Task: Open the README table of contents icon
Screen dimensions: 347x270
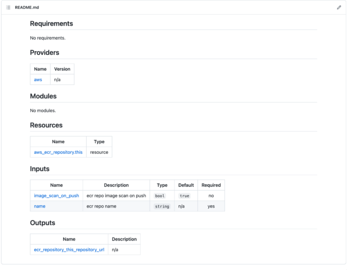Action: (8, 8)
